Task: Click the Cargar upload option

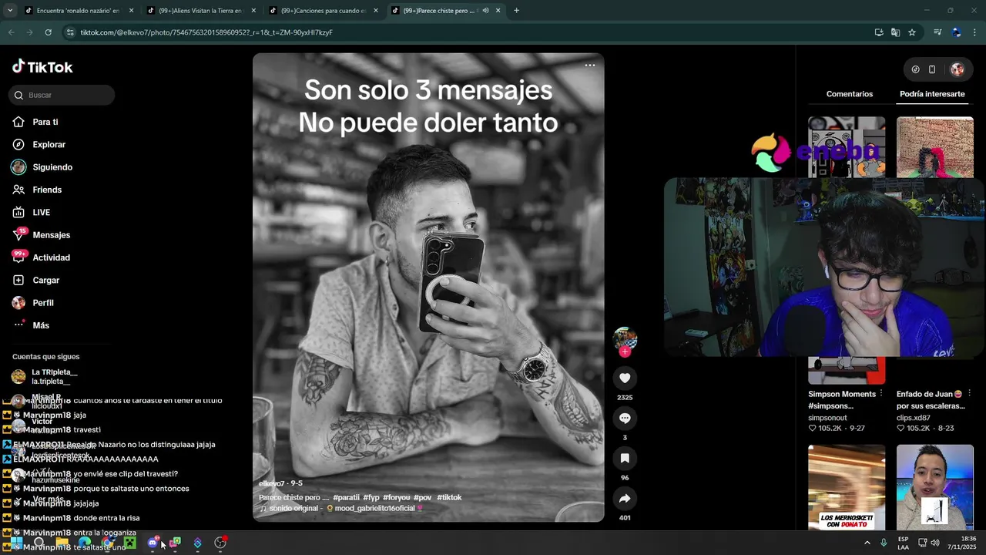Action: [45, 280]
